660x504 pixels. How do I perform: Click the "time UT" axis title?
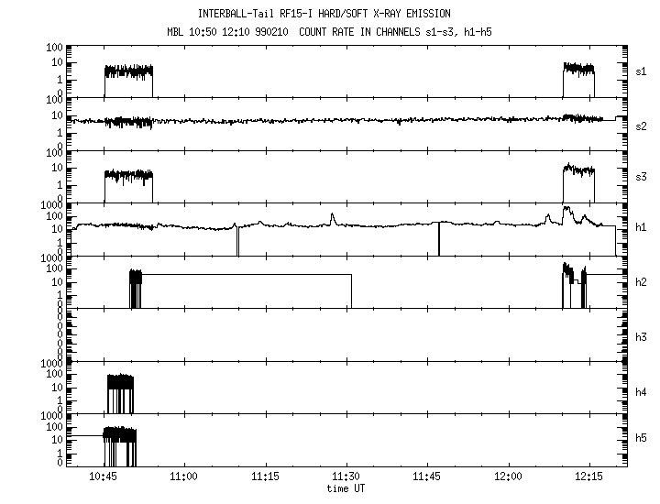click(346, 489)
